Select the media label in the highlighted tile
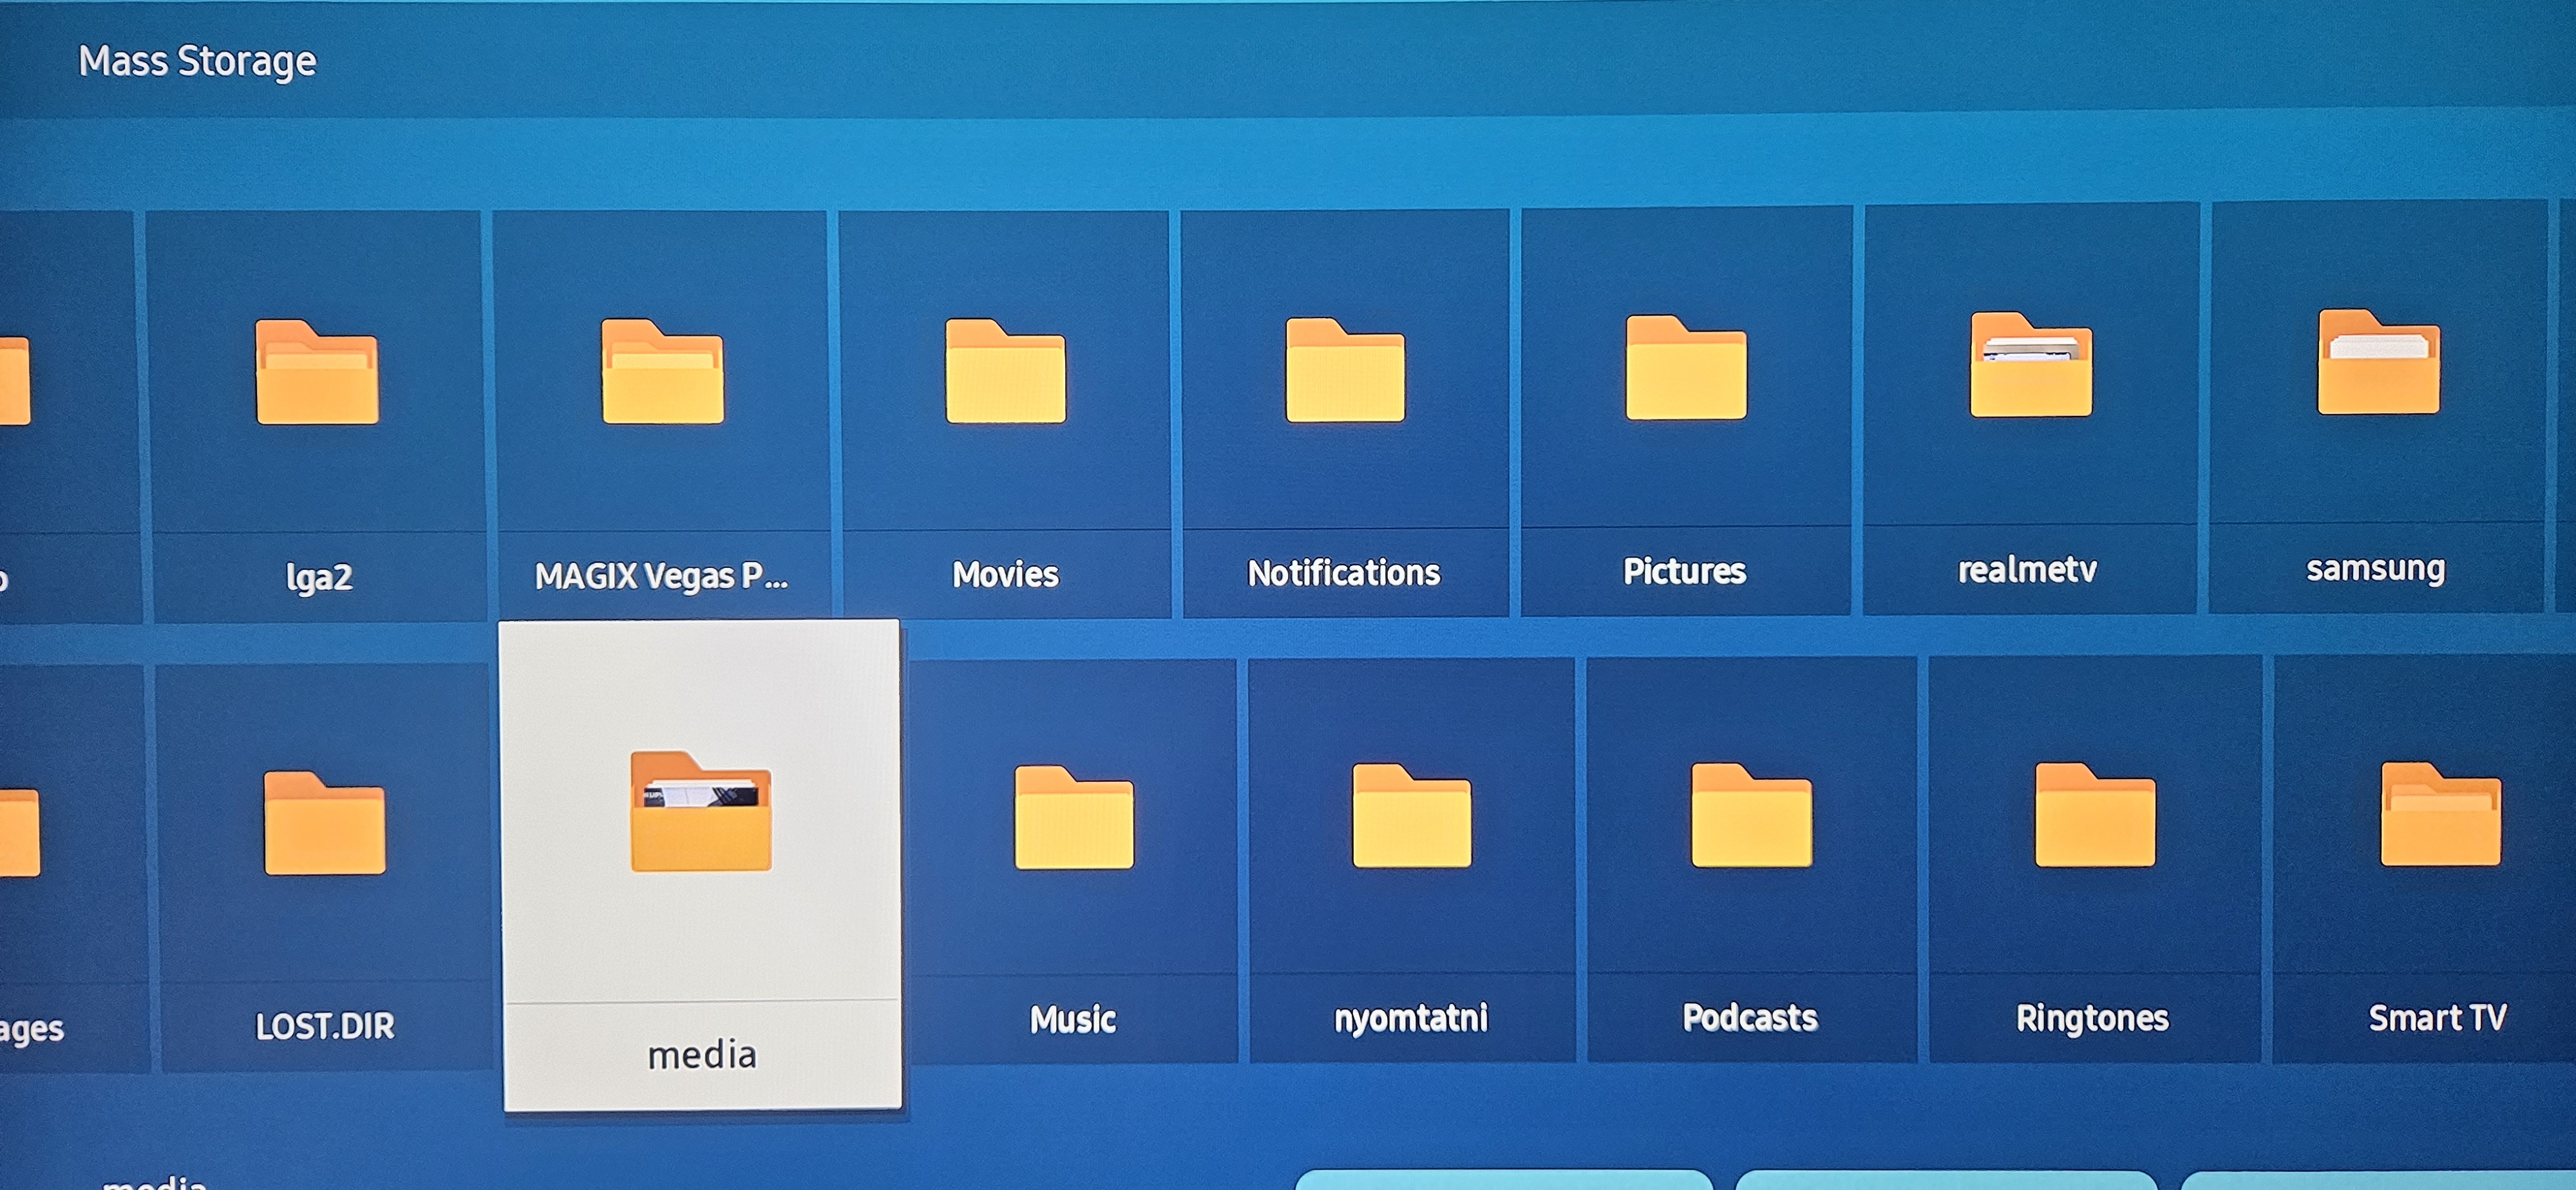Screen dimensions: 2576x1190 702,1055
